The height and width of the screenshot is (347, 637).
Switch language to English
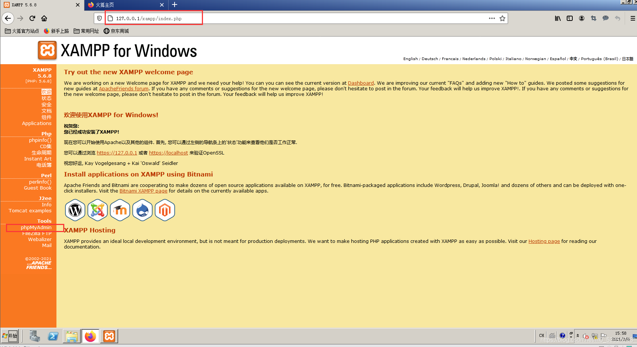[410, 59]
